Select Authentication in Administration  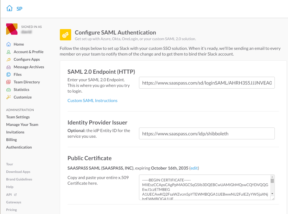(19, 147)
